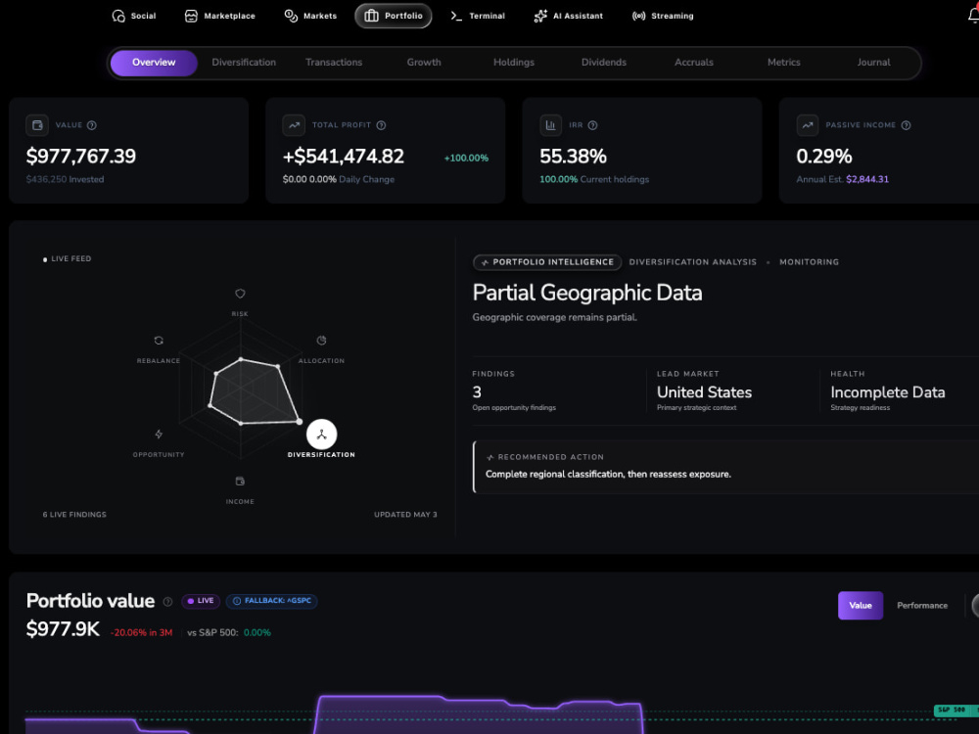Switch to the Metrics tab
Screen dimensions: 979x734
783,63
